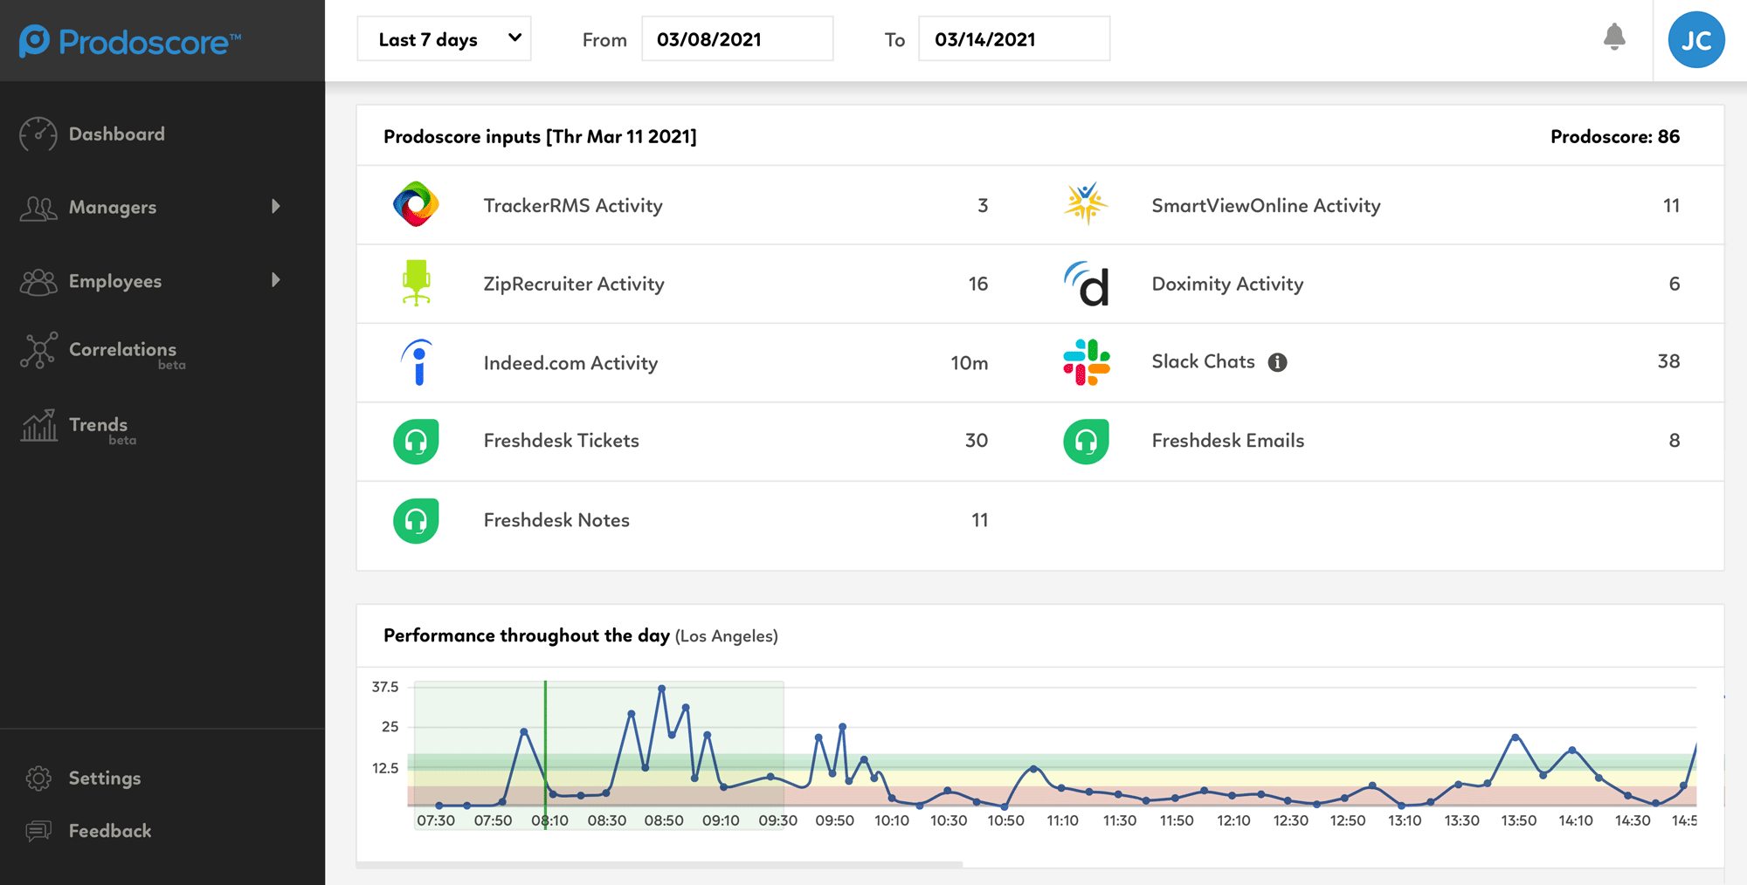Expand the Employees submenu arrow
The width and height of the screenshot is (1747, 885).
(276, 280)
